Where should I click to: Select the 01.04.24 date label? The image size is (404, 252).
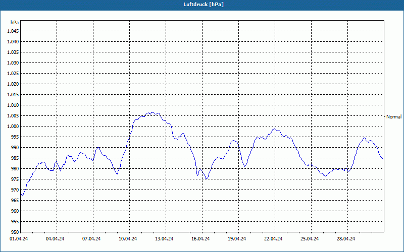(19, 239)
